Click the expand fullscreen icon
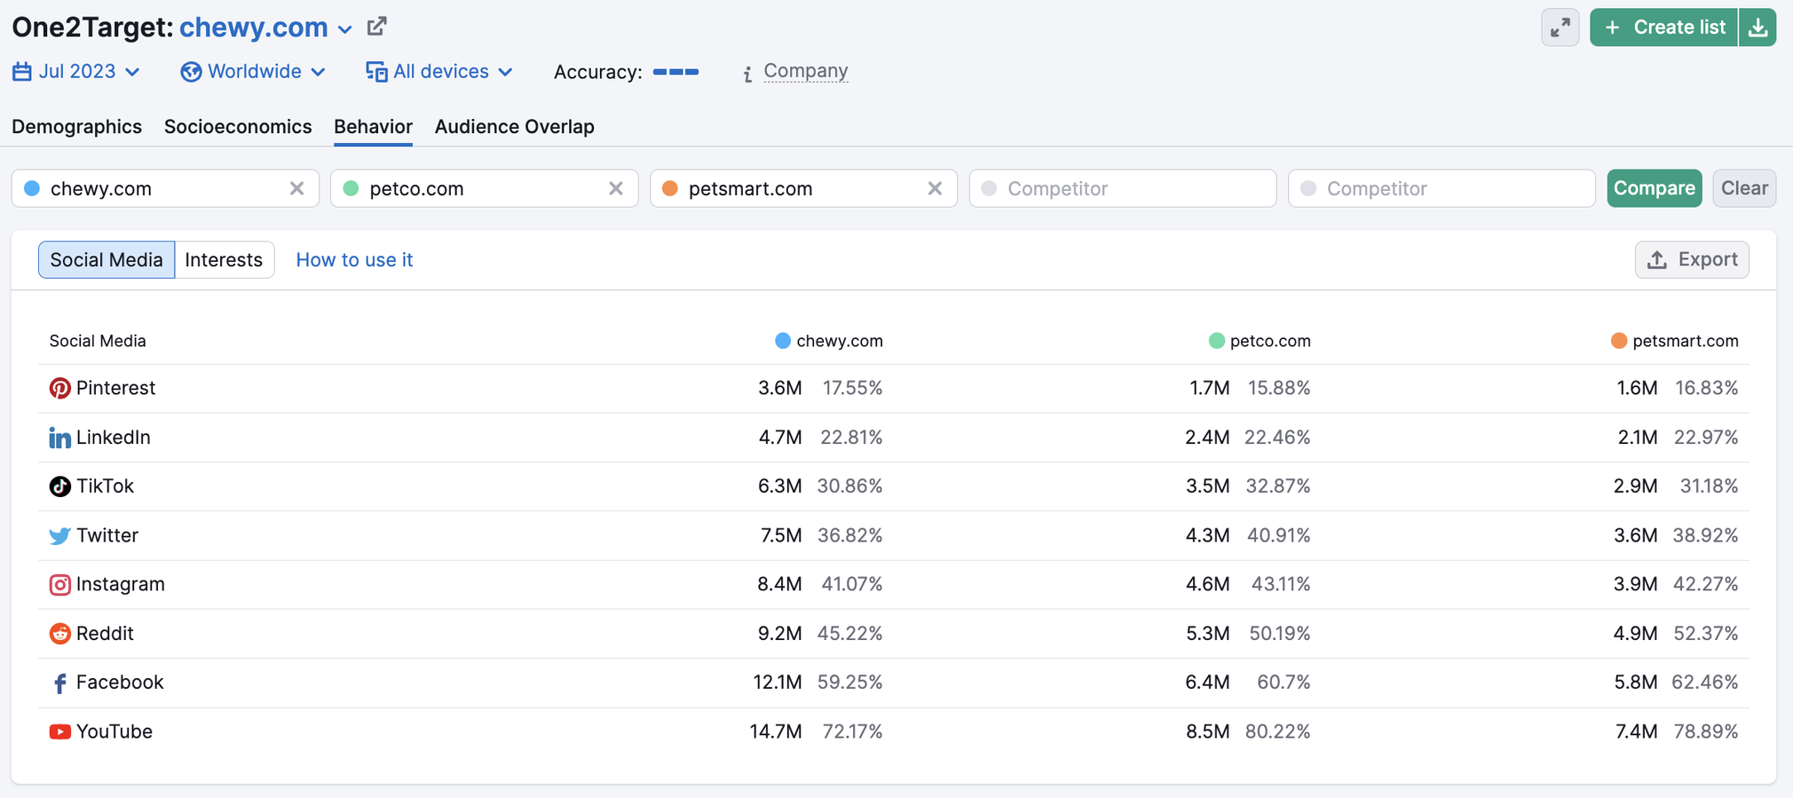The height and width of the screenshot is (798, 1793). [1560, 28]
